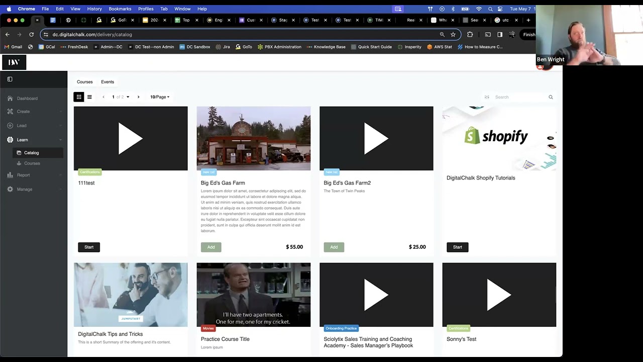Open Dashboard home icon in sidebar
Screen dimensions: 643x362
coord(10,99)
